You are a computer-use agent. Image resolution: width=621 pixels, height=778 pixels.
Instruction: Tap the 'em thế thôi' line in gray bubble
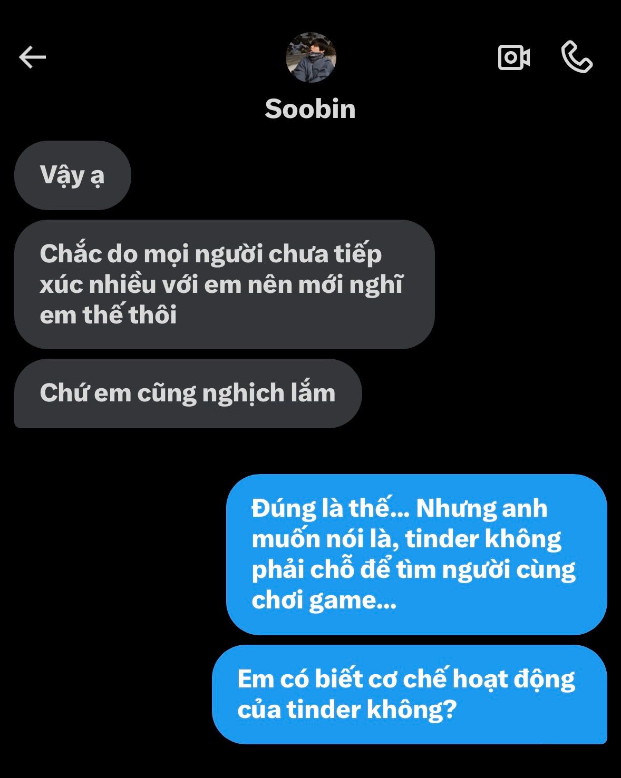(108, 315)
